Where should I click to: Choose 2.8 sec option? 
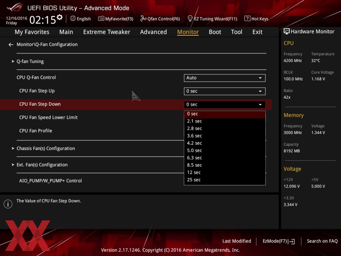point(225,129)
